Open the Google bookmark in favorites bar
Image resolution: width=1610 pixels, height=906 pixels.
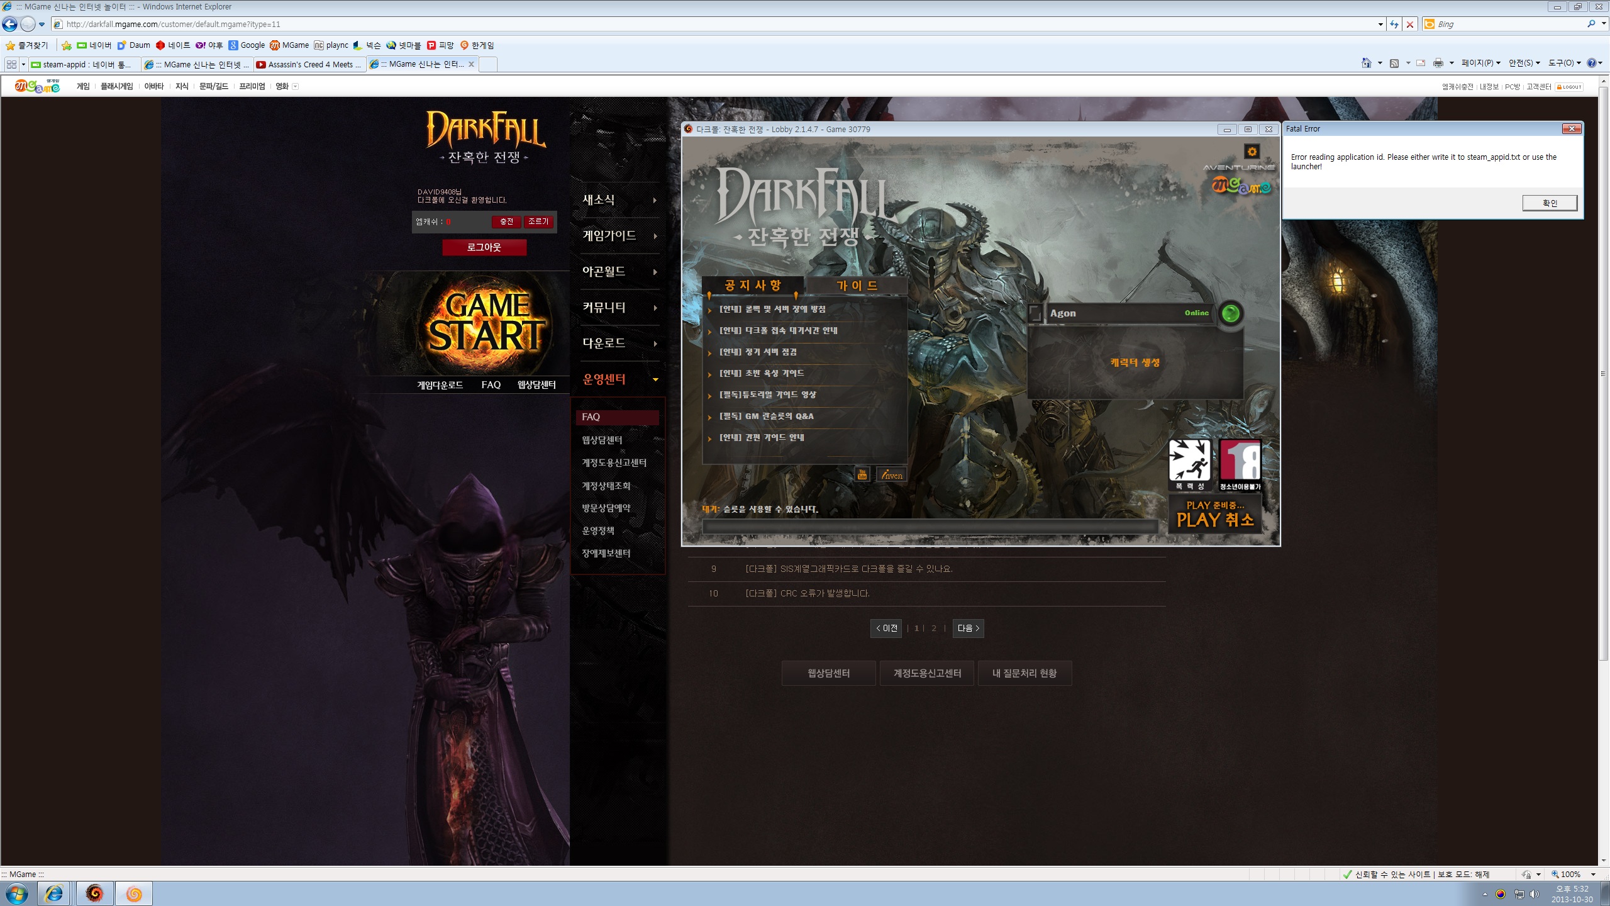coord(247,45)
